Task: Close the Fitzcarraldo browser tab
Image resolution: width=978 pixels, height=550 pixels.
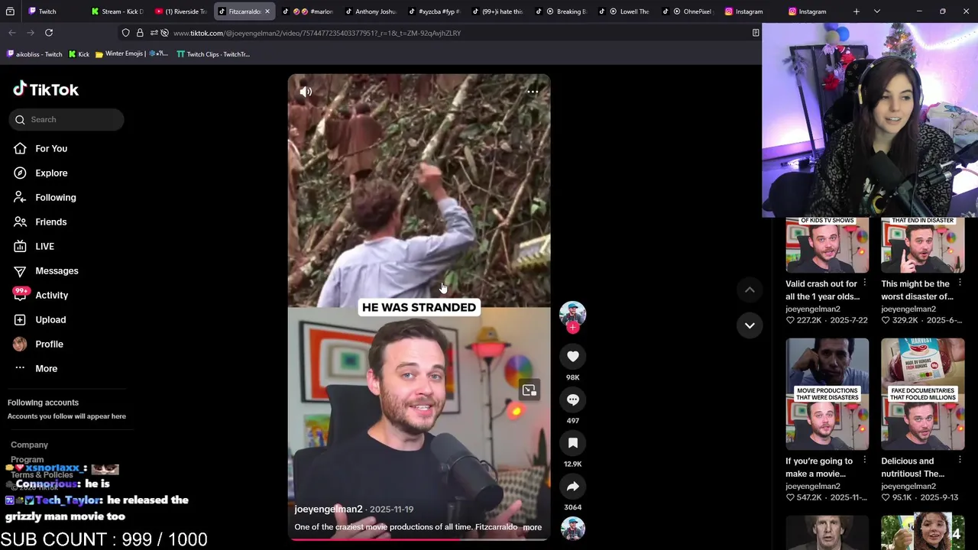Action: click(x=267, y=11)
